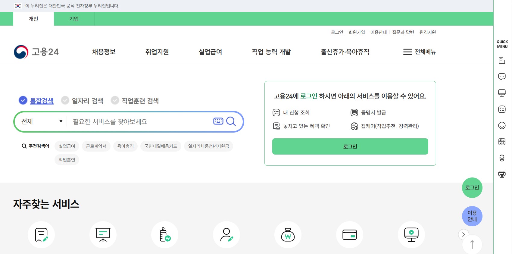512x254 pixels.
Task: Open the printer icon in Quick Menu
Action: 502,174
